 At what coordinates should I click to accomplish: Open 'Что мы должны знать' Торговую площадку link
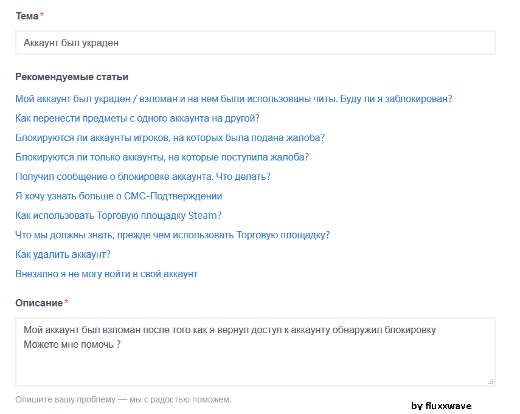(x=172, y=235)
